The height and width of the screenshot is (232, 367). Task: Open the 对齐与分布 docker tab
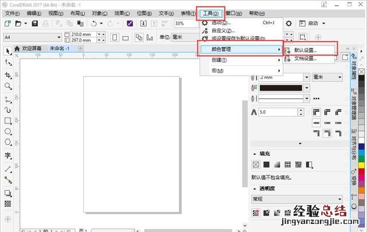[x=354, y=144]
